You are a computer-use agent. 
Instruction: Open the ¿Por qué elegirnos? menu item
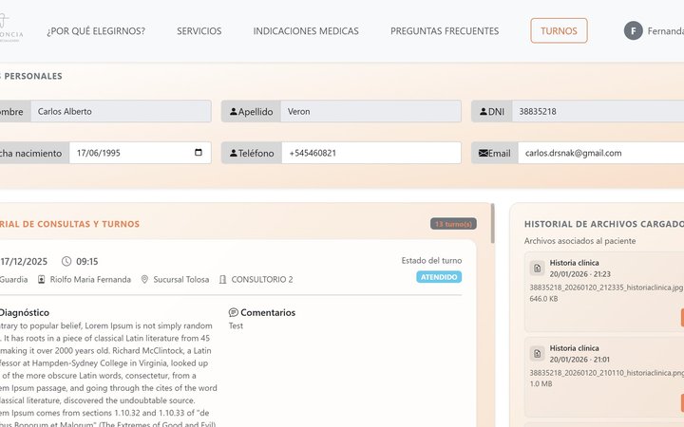click(x=96, y=31)
